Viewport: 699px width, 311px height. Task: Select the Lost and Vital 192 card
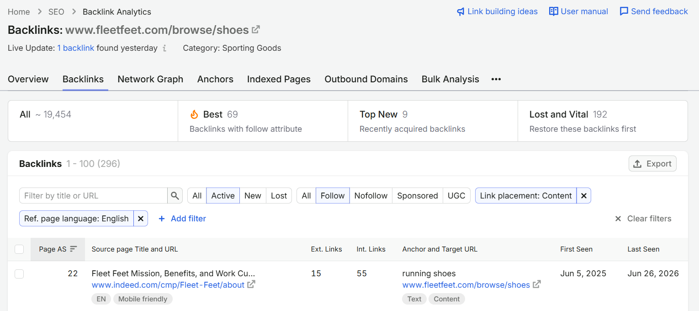tap(603, 121)
